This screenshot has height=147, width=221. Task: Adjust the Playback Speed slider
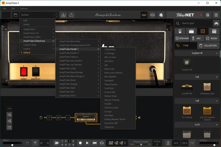point(141,144)
